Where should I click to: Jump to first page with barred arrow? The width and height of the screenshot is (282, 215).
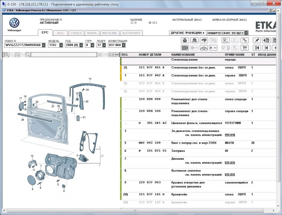257,48
